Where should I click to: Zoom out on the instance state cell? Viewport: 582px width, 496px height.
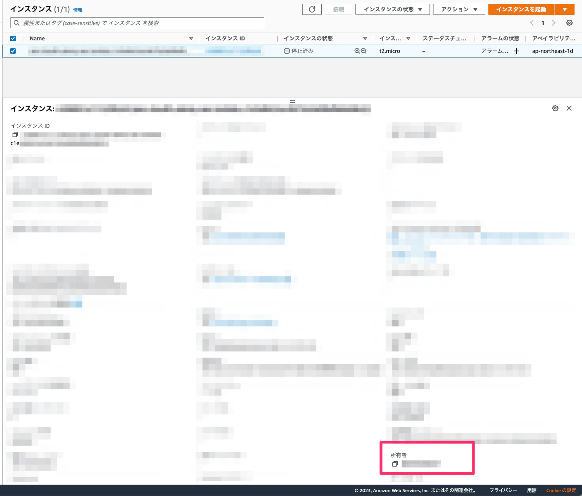pyautogui.click(x=363, y=51)
